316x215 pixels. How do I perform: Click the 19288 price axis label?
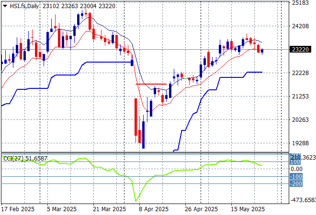click(300, 143)
